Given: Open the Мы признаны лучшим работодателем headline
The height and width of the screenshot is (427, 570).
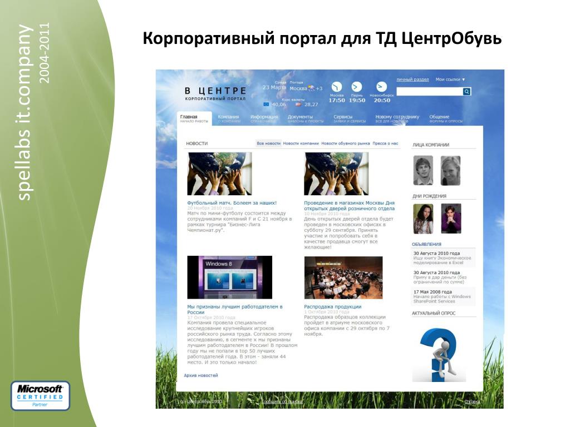Looking at the screenshot, I should [235, 309].
